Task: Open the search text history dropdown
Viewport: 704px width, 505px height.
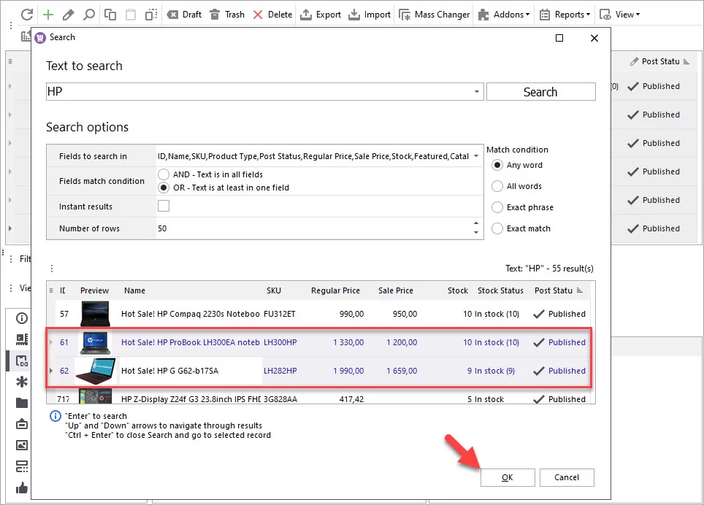Action: (476, 92)
